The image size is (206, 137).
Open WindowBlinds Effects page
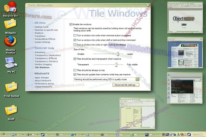(45, 39)
